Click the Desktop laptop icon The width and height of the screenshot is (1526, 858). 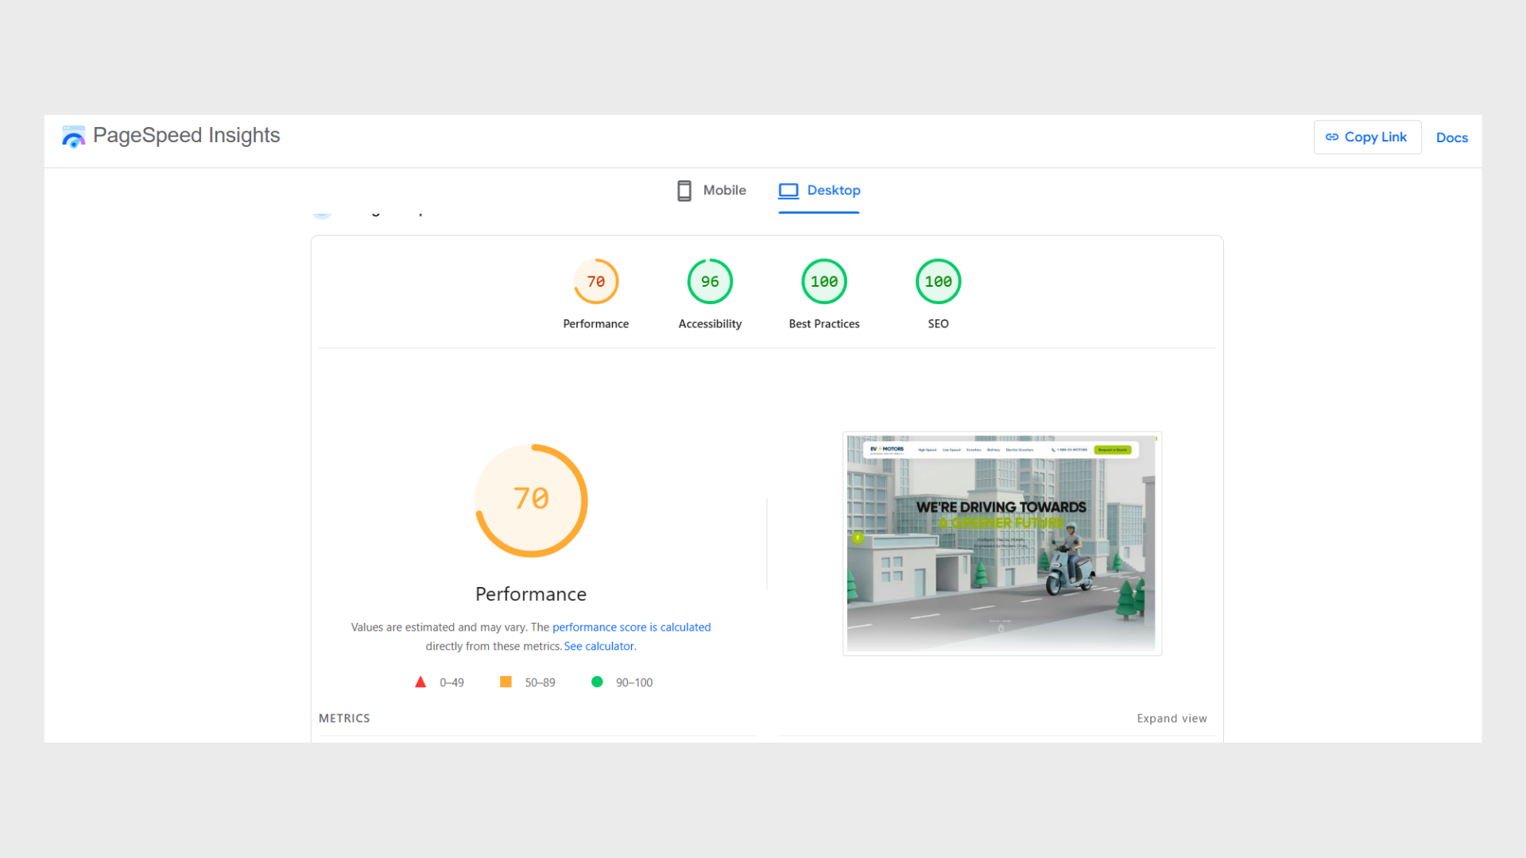click(x=788, y=191)
